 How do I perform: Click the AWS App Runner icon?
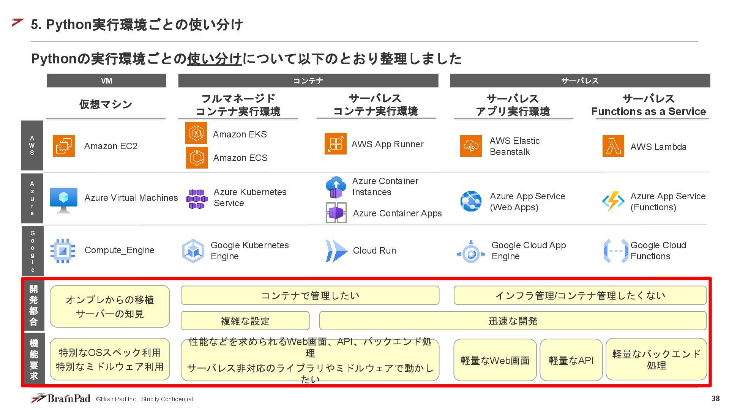pyautogui.click(x=336, y=143)
